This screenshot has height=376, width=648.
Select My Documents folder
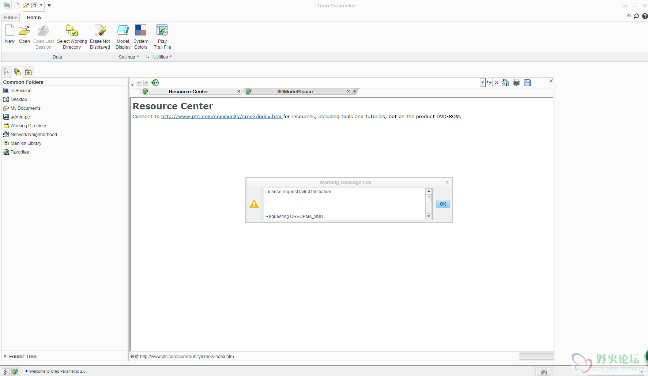(x=22, y=108)
